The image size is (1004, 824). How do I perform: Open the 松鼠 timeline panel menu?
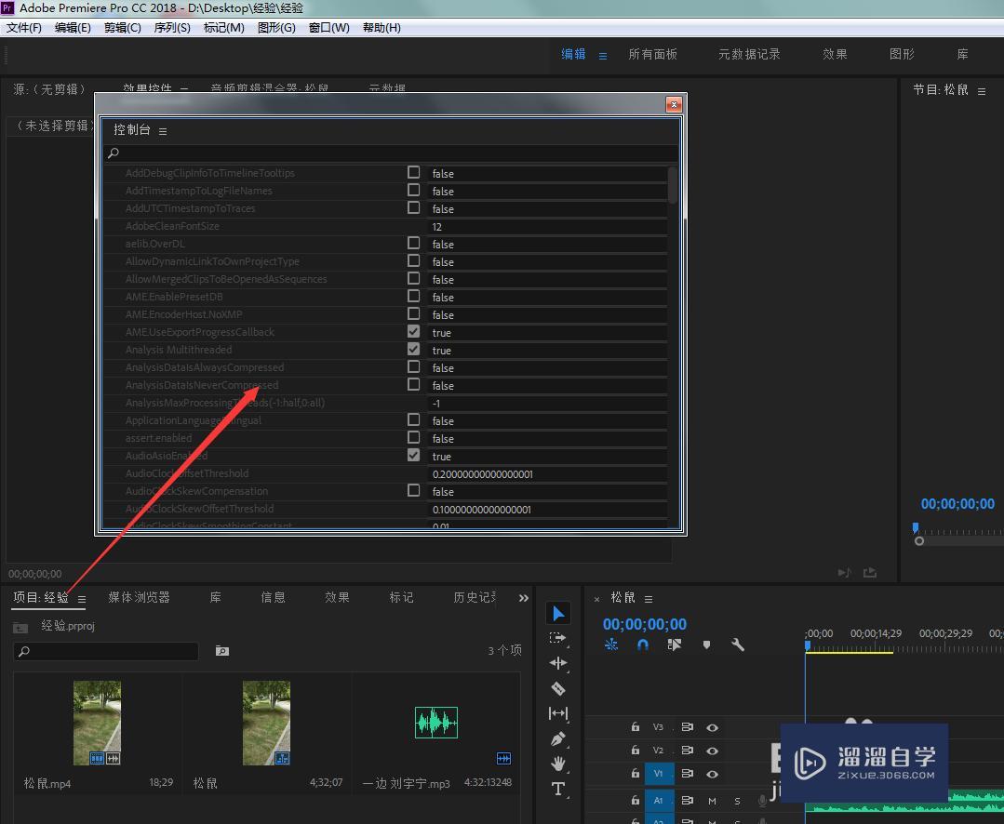[x=649, y=600]
